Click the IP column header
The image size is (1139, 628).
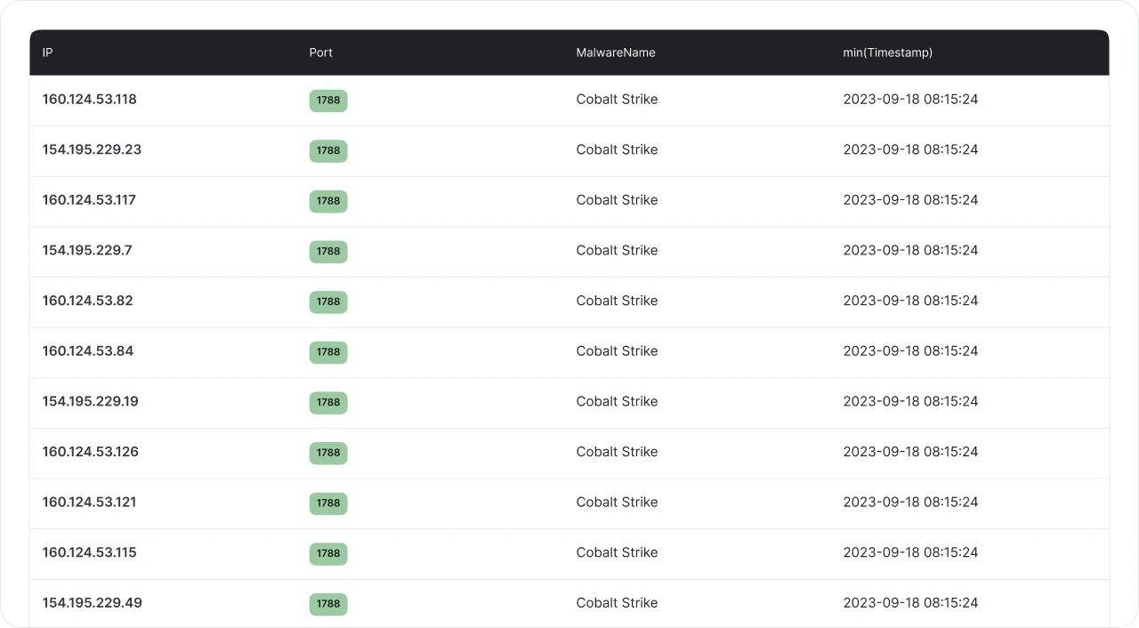pos(48,52)
